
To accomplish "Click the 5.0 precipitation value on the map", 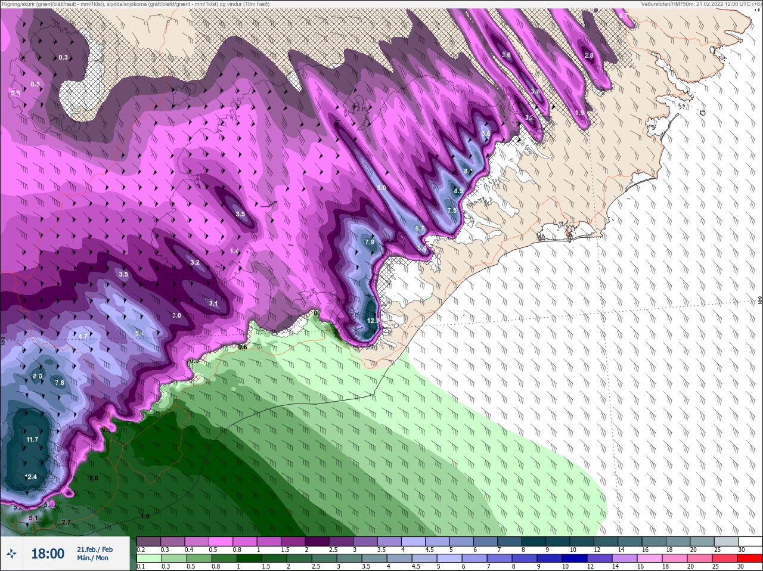I will 381,188.
